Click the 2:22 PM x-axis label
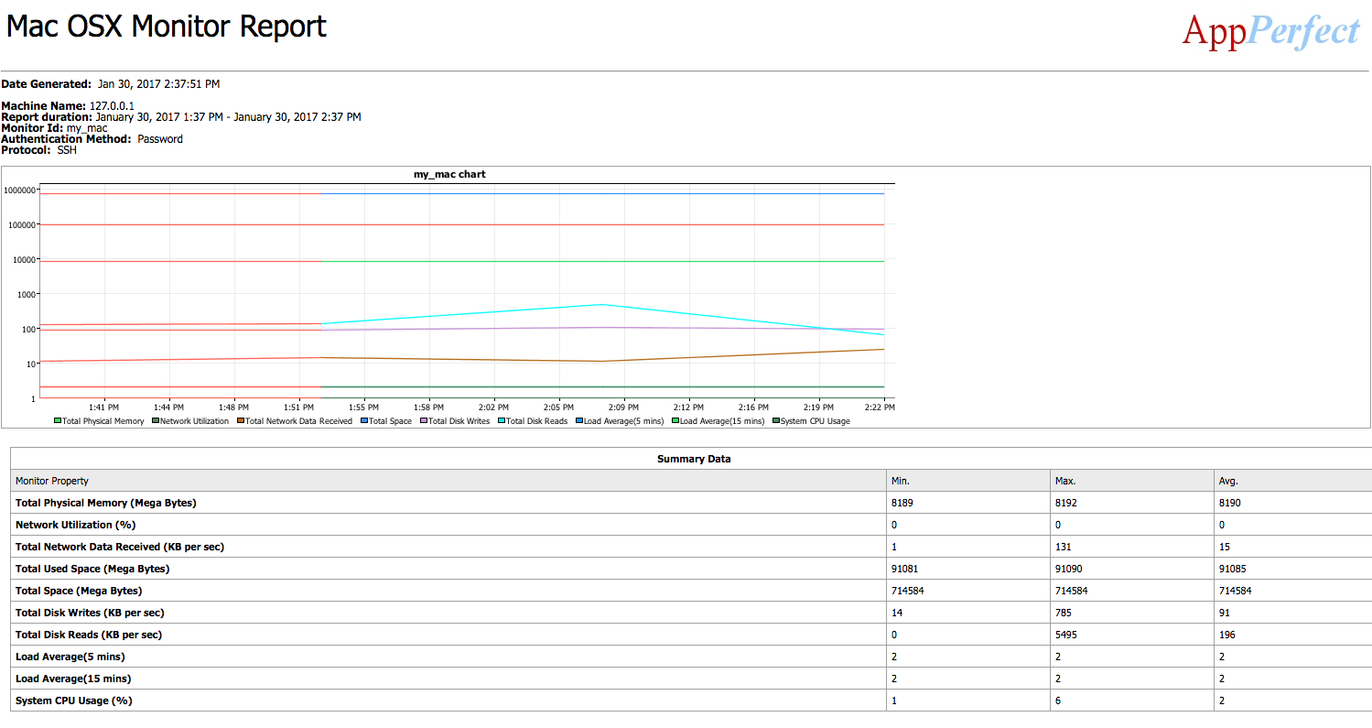The image size is (1372, 728). click(879, 407)
